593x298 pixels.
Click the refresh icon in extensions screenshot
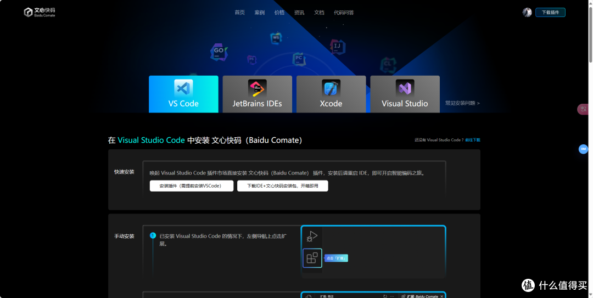(385, 296)
